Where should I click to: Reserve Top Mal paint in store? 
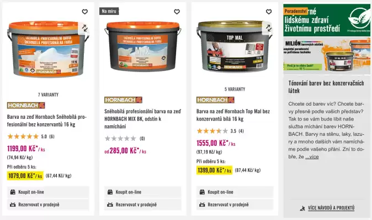click(x=235, y=205)
